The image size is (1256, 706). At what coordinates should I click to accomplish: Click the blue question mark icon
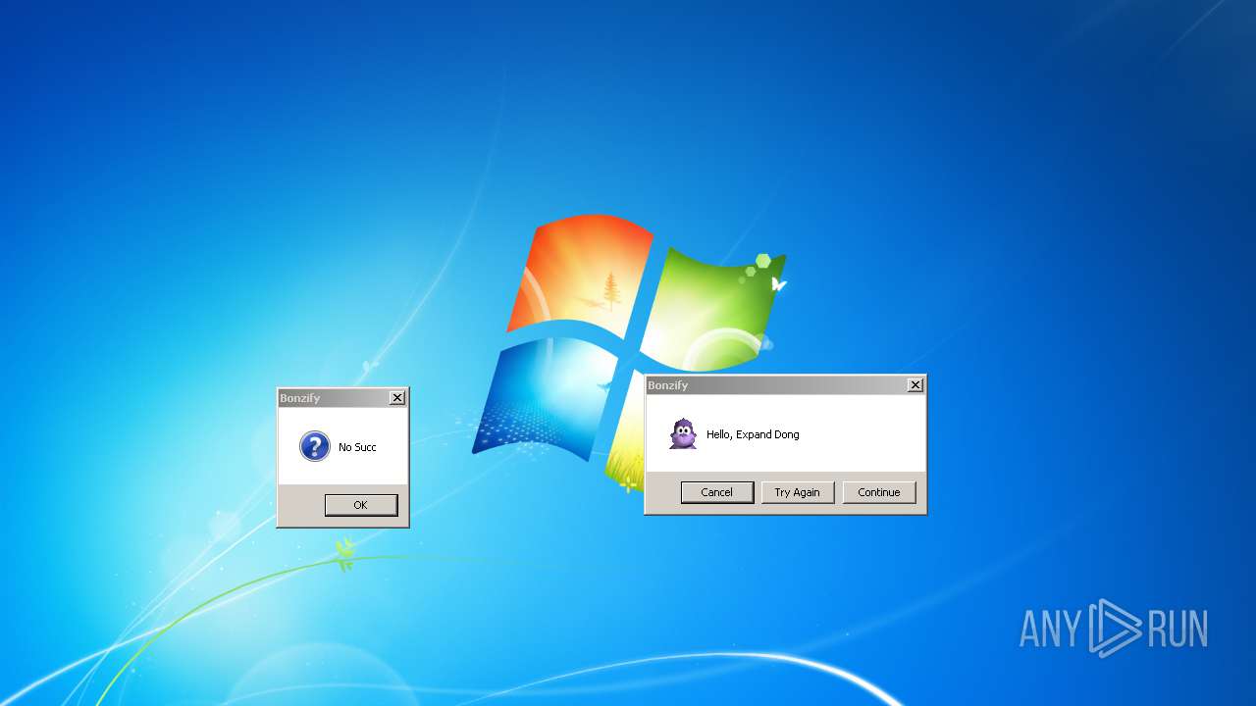(x=314, y=446)
